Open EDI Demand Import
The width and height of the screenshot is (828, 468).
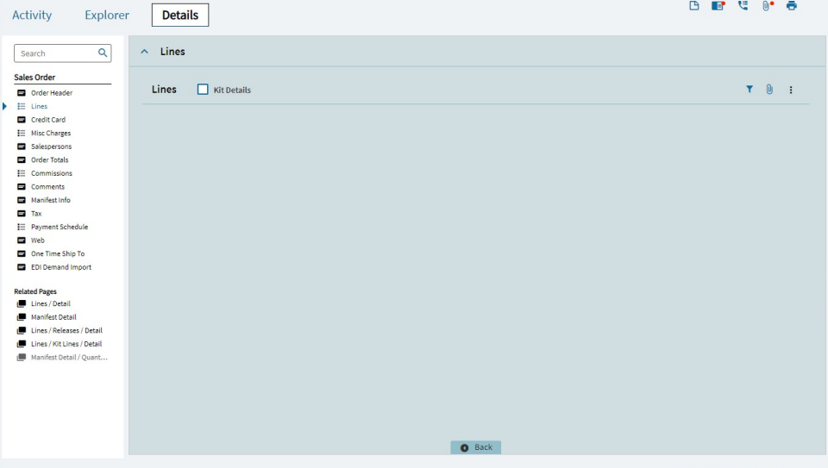tap(61, 267)
